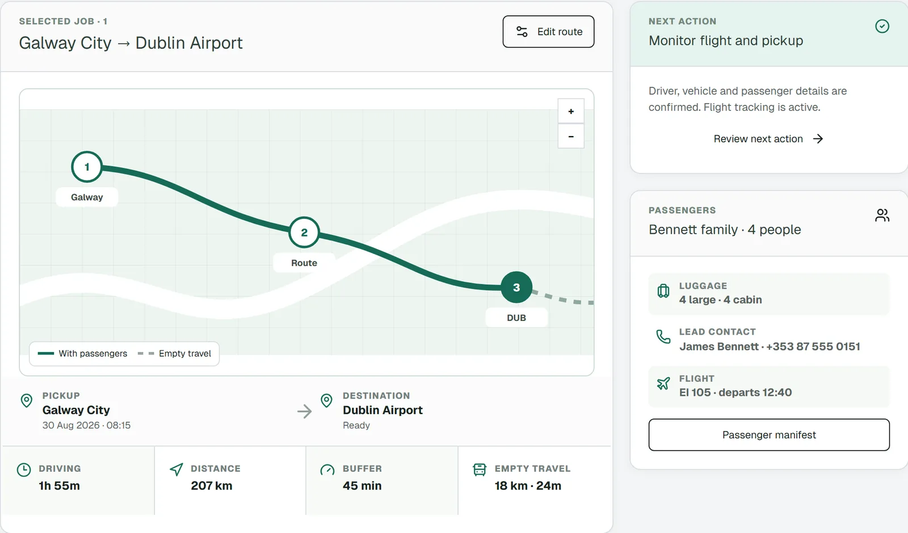This screenshot has width=908, height=533.
Task: Click the 'Ready' destination status
Action: pyautogui.click(x=356, y=425)
